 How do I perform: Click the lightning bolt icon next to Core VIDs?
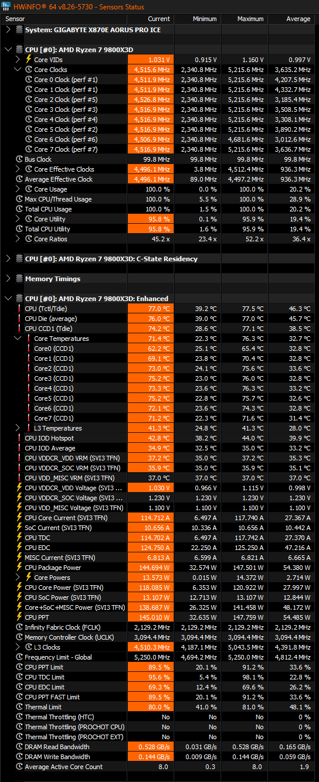29,59
